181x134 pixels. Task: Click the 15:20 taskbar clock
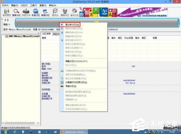click(172, 132)
